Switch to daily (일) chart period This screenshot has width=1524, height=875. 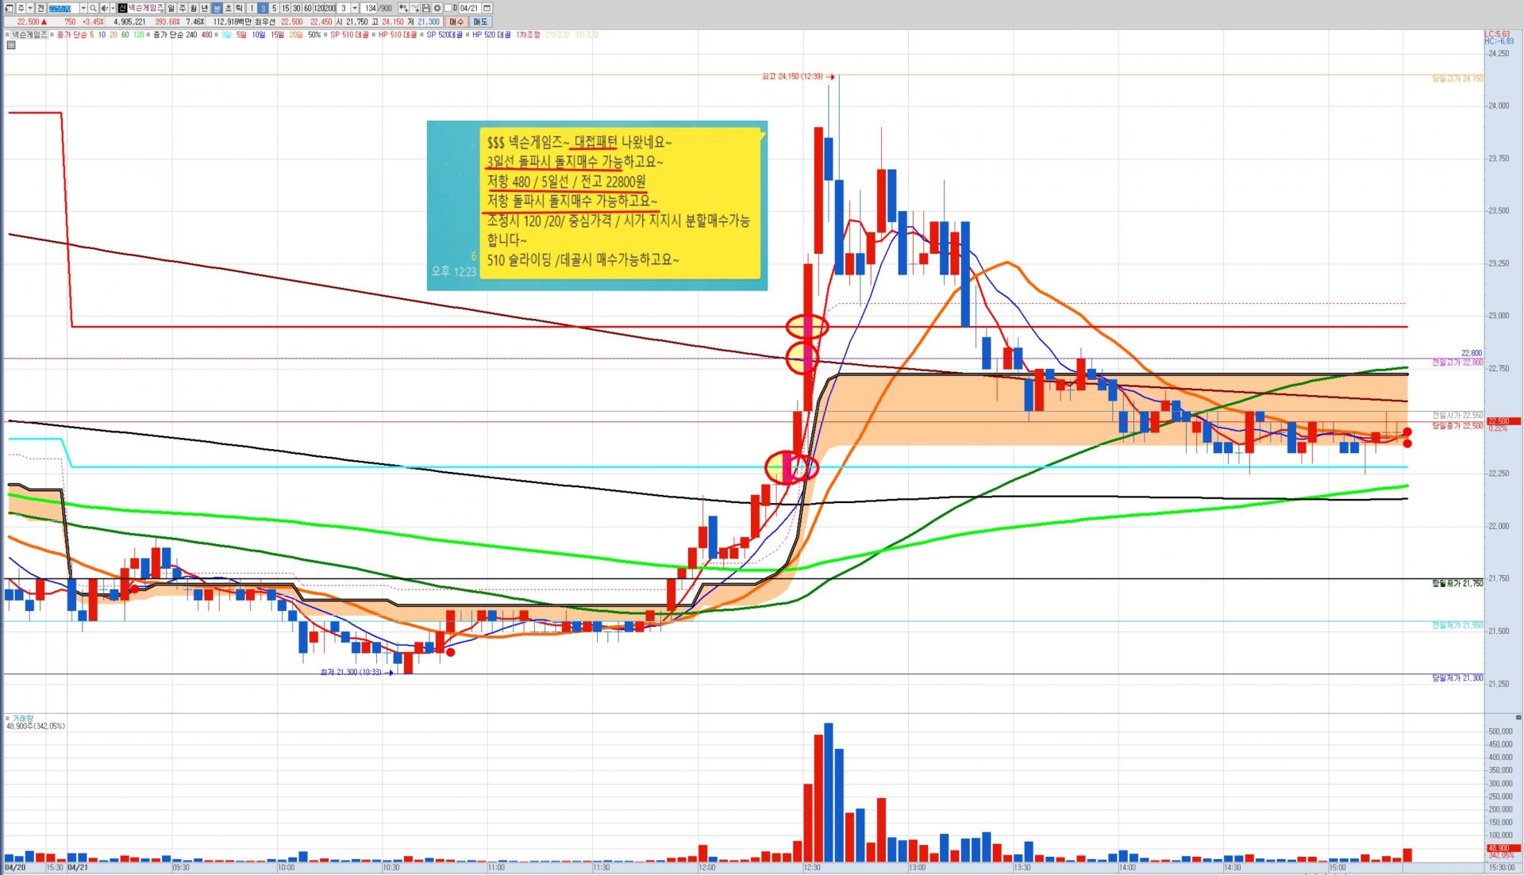click(171, 8)
